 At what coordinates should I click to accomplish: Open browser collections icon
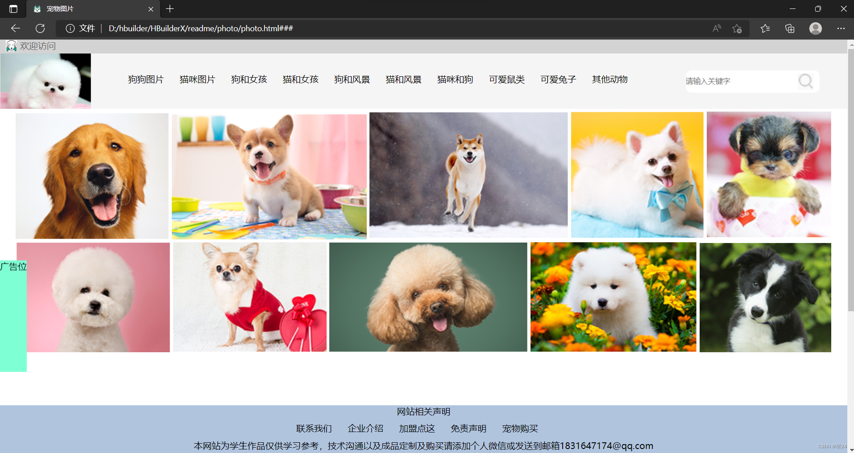tap(790, 29)
